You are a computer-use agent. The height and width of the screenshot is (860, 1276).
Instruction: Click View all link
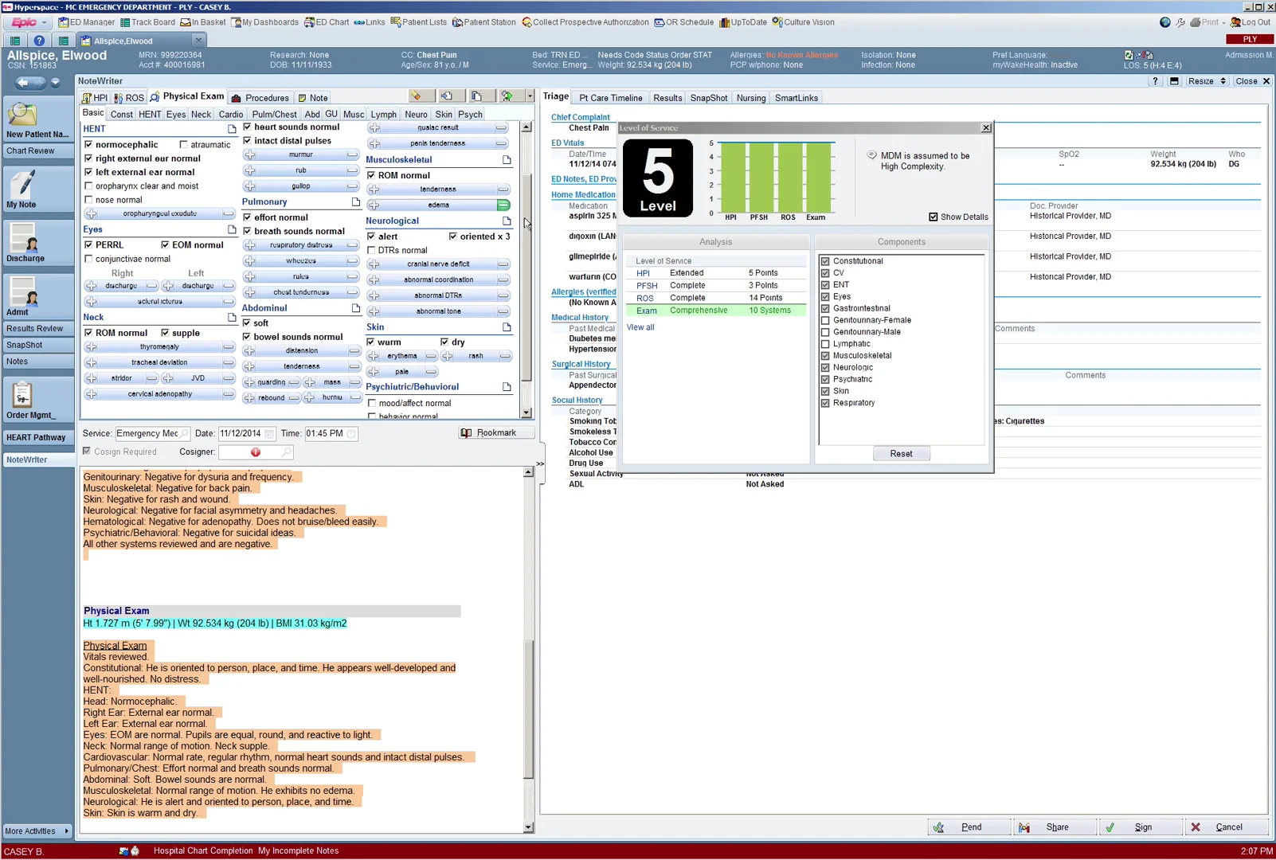click(640, 327)
